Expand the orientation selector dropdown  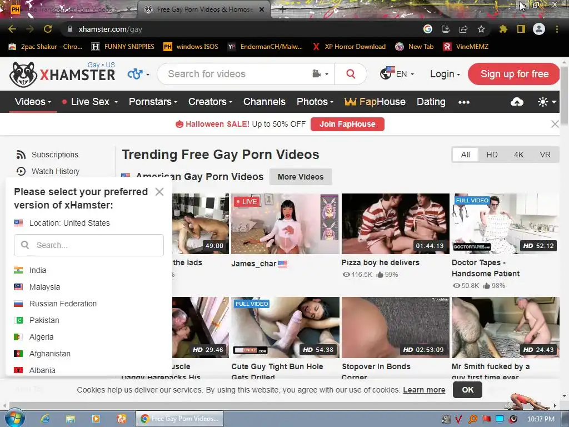tap(138, 74)
